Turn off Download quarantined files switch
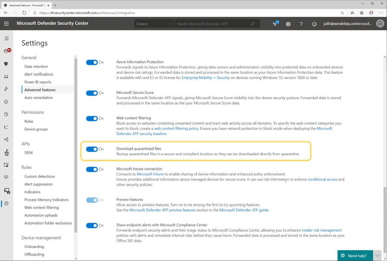Screen dimensions: 387x261 click(92, 149)
